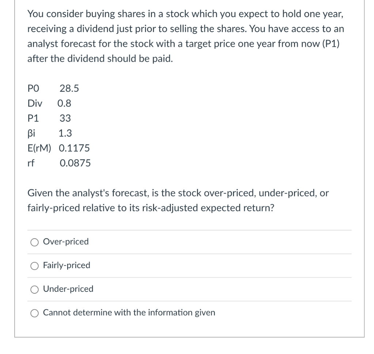This screenshot has height=354, width=374.
Task: Choose Cannot determine with the information given
Action: [34, 313]
